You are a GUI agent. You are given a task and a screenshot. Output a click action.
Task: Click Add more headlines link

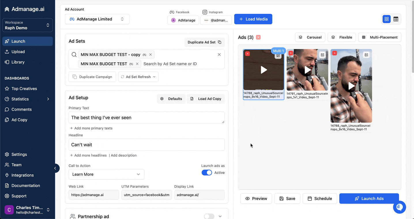[88, 155]
